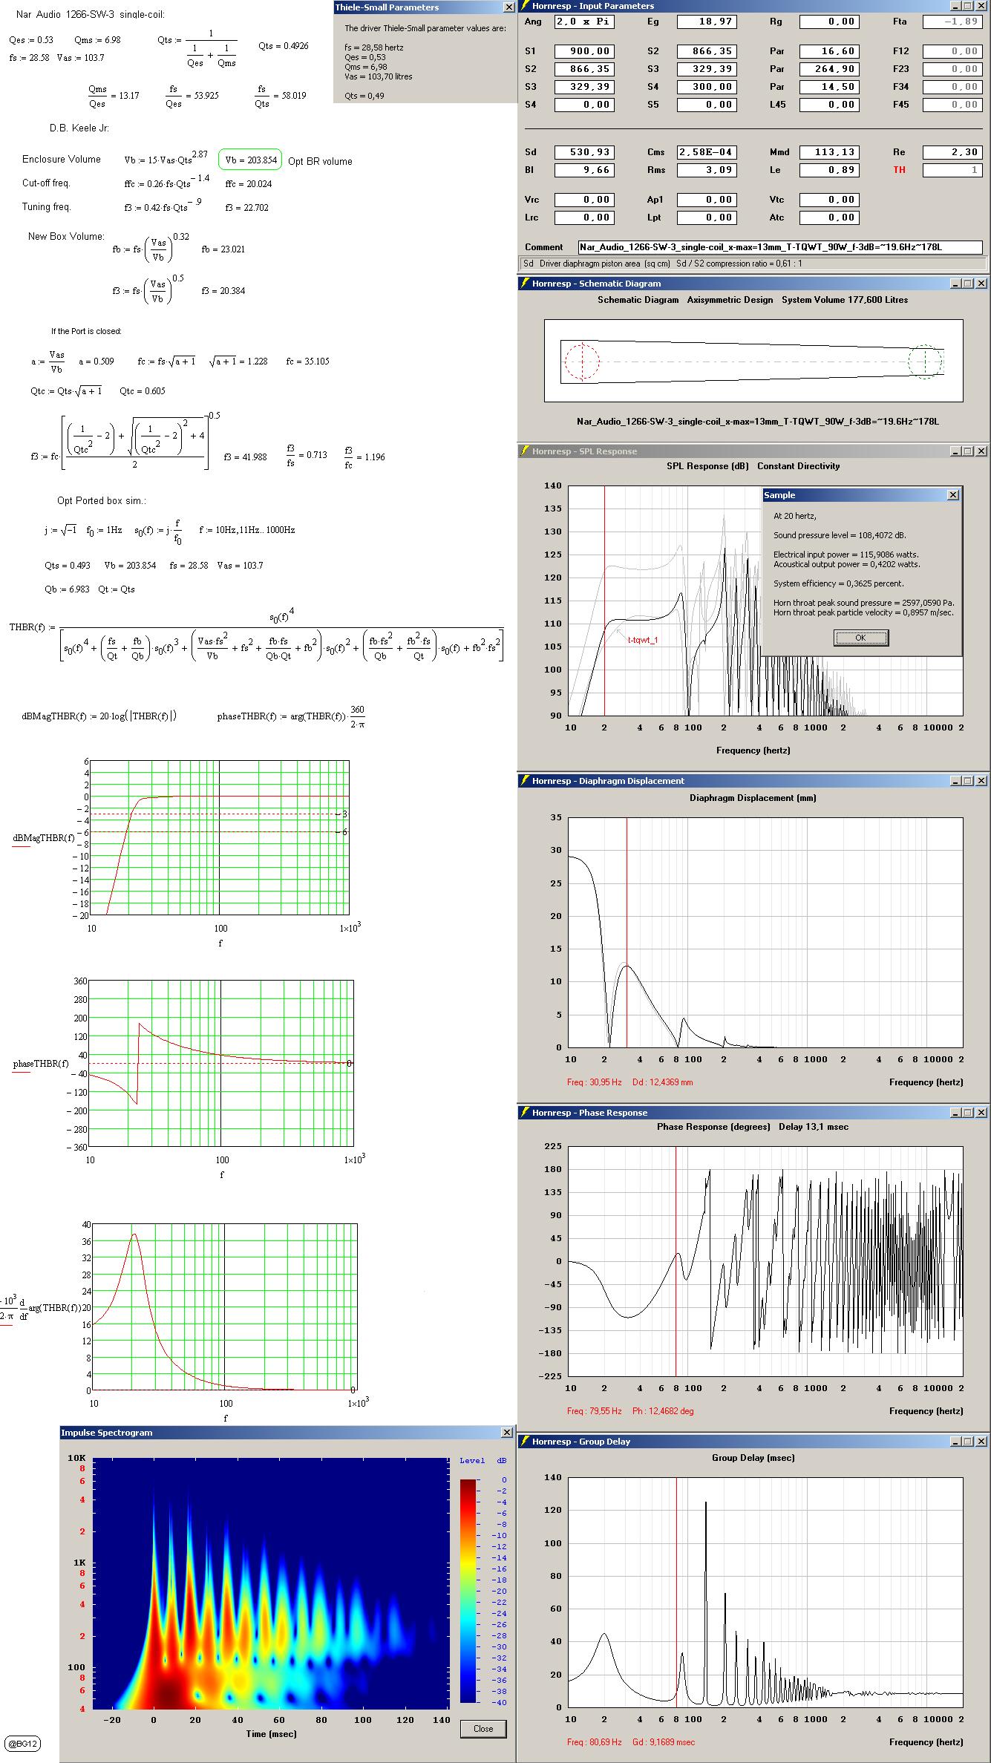This screenshot has width=991, height=1763.
Task: Click the Cms field 2,58E-04
Action: tap(707, 152)
